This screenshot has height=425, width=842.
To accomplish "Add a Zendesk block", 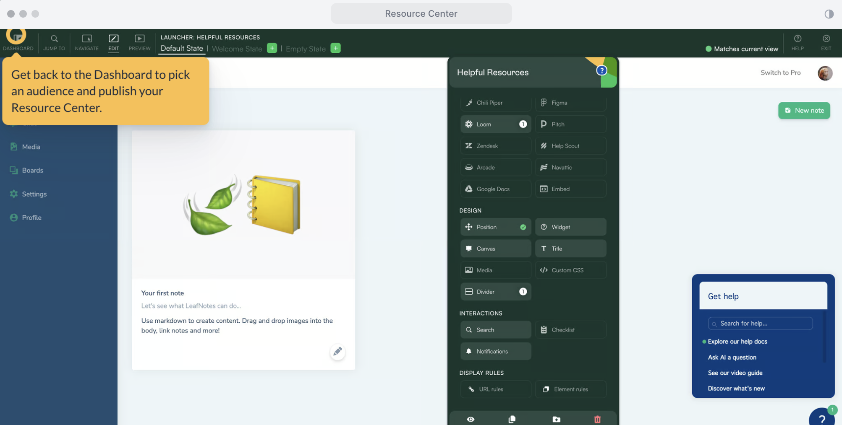I will coord(495,146).
